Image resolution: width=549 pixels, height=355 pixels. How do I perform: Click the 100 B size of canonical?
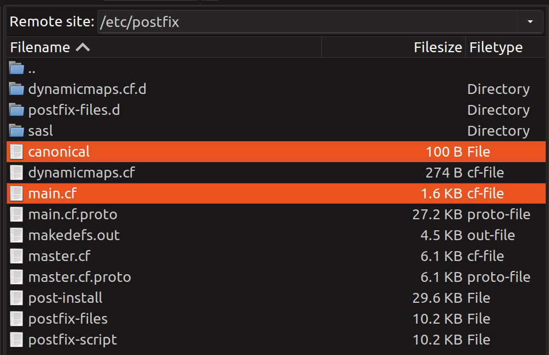444,152
